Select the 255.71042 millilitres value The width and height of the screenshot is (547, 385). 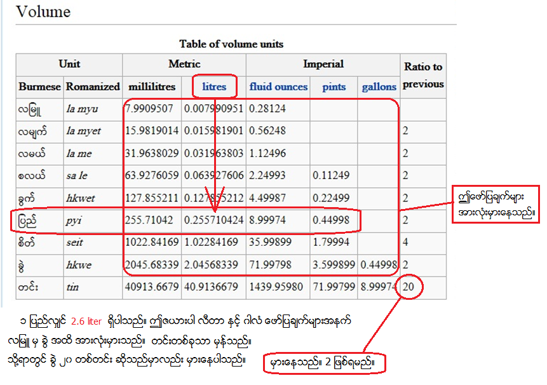point(149,220)
